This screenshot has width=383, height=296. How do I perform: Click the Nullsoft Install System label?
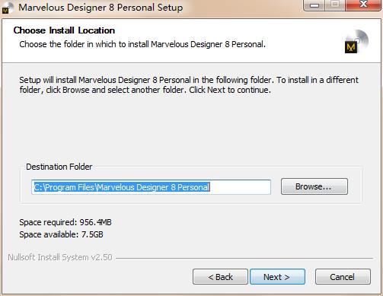60,257
